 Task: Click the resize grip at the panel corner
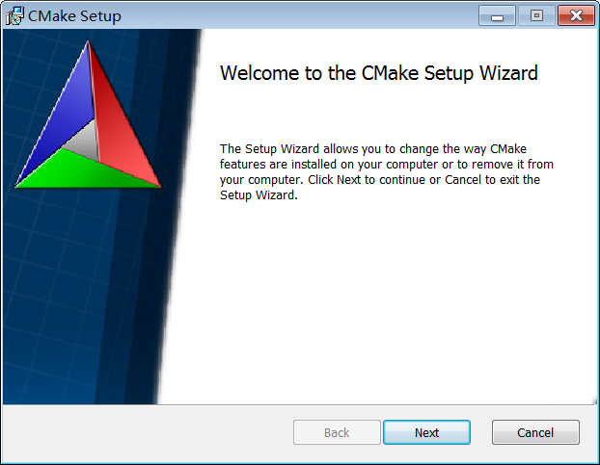pyautogui.click(x=594, y=400)
